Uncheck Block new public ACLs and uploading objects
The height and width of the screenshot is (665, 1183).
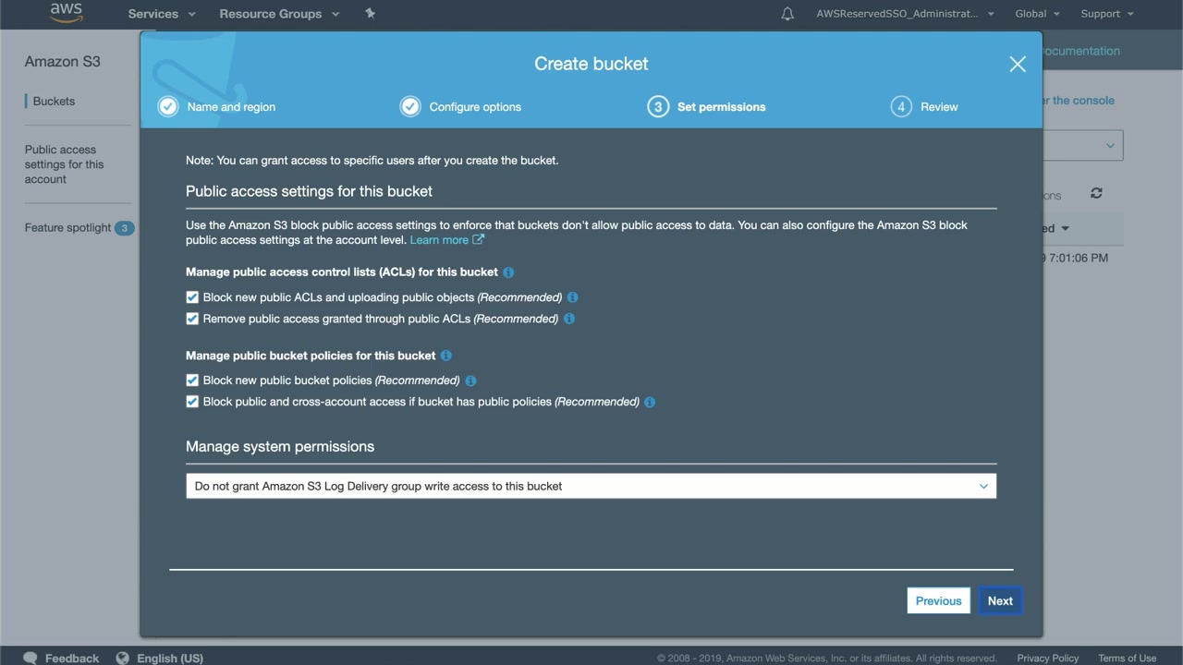click(x=192, y=297)
